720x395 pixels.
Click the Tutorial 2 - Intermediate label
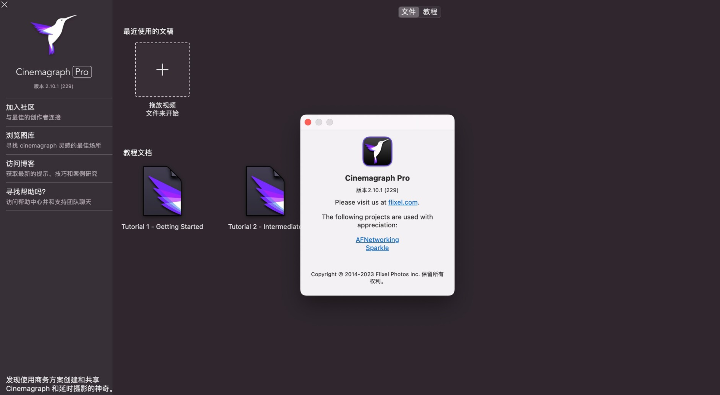coord(264,226)
